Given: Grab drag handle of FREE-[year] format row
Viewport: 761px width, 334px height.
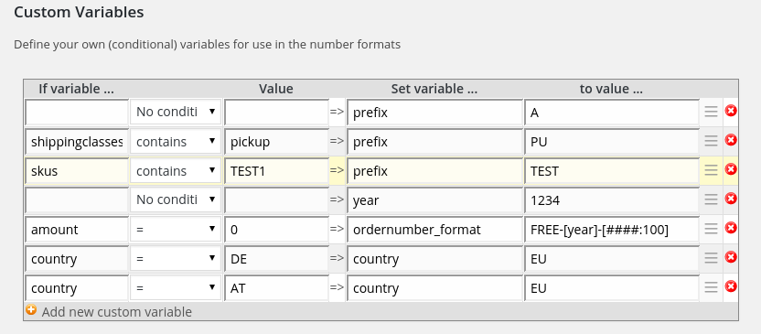Looking at the screenshot, I should pos(711,229).
